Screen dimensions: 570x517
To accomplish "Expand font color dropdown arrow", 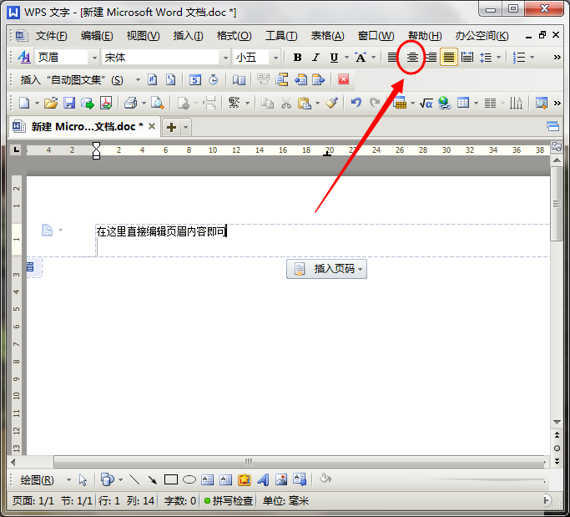I will (x=373, y=58).
